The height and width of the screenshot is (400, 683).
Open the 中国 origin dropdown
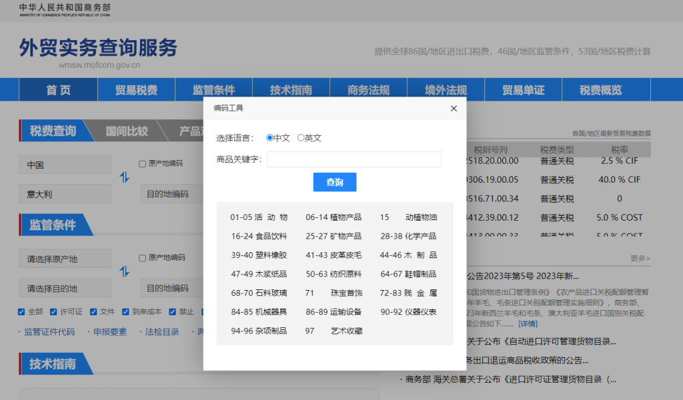[x=65, y=165]
